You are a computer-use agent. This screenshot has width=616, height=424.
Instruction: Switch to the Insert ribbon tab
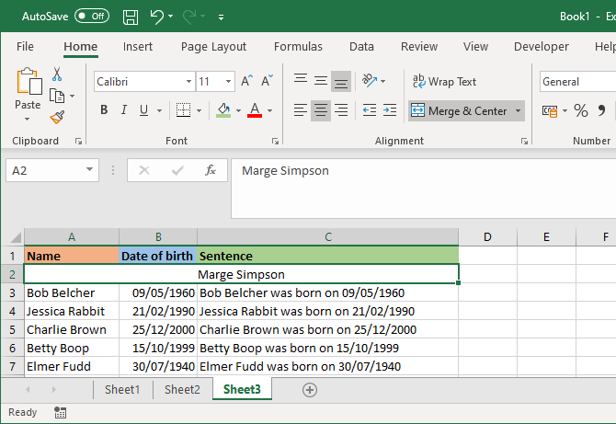click(138, 46)
